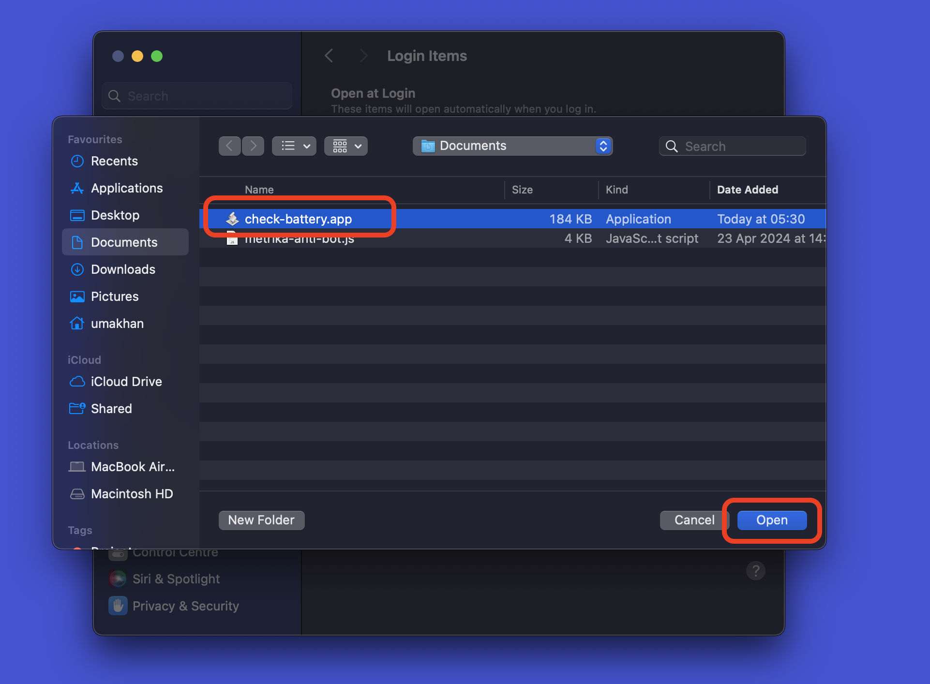Sort files by Name column header
The width and height of the screenshot is (930, 684).
tap(259, 190)
